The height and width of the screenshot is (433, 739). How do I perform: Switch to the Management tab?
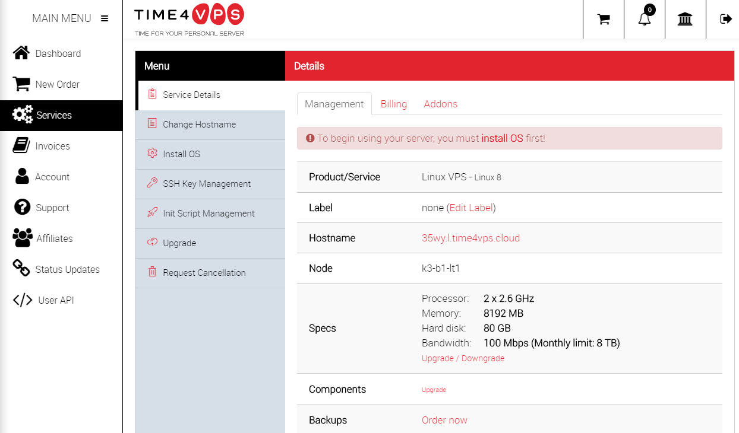click(x=334, y=104)
